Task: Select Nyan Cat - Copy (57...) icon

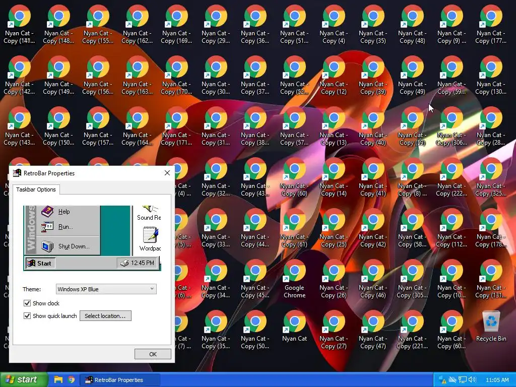Action: click(x=294, y=126)
